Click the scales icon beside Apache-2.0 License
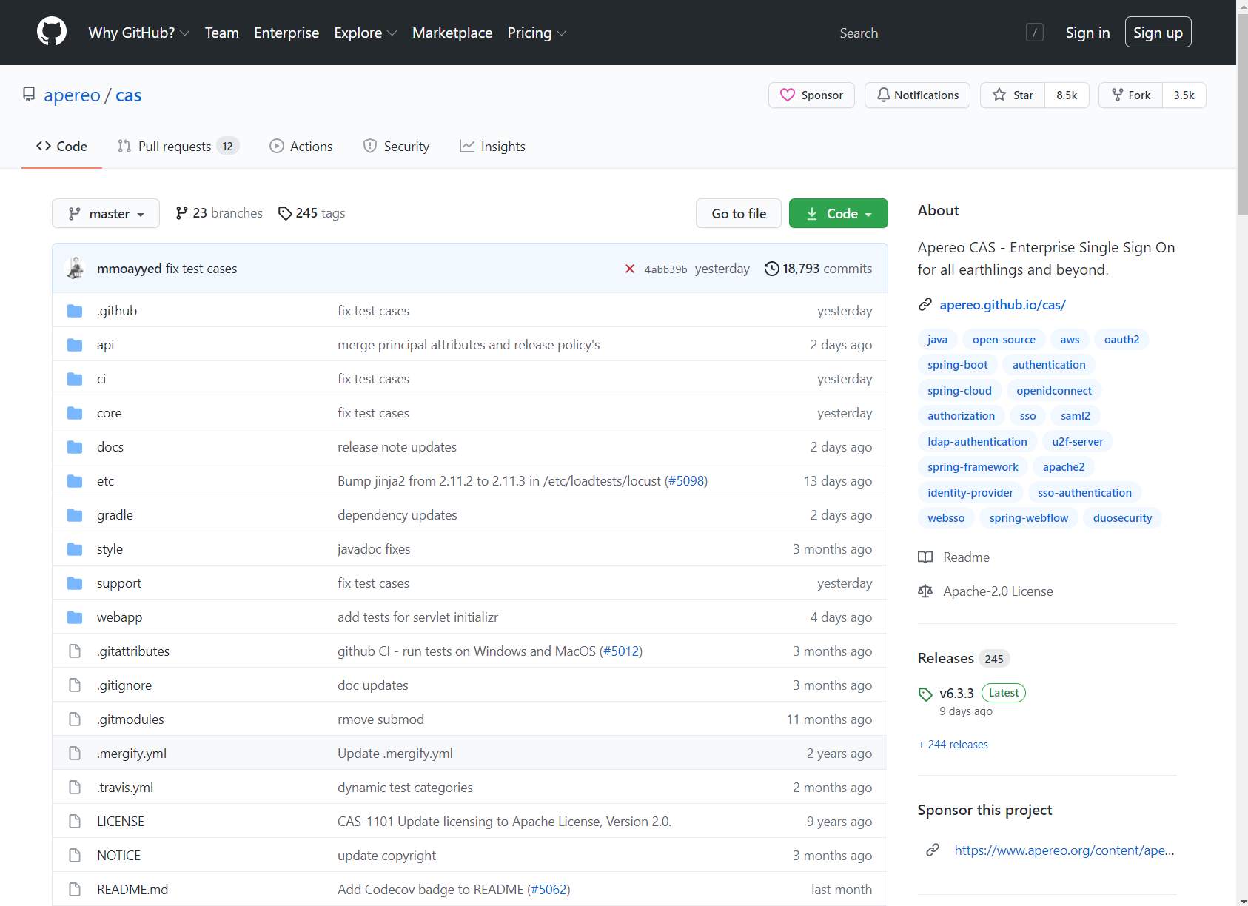The image size is (1248, 906). pyautogui.click(x=925, y=591)
